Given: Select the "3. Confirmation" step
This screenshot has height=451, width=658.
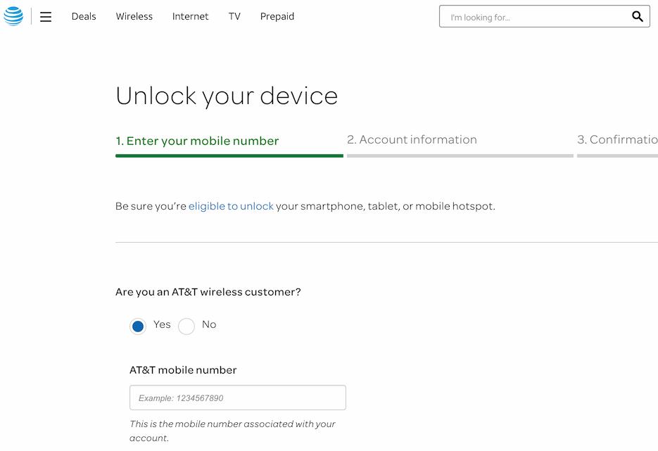Looking at the screenshot, I should pyautogui.click(x=617, y=144).
